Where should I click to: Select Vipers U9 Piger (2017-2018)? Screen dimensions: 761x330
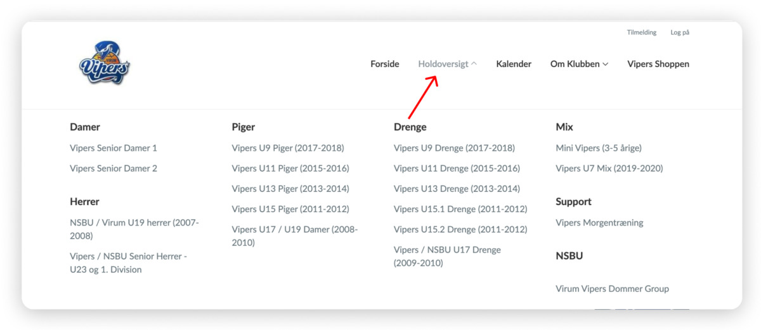[x=288, y=148]
